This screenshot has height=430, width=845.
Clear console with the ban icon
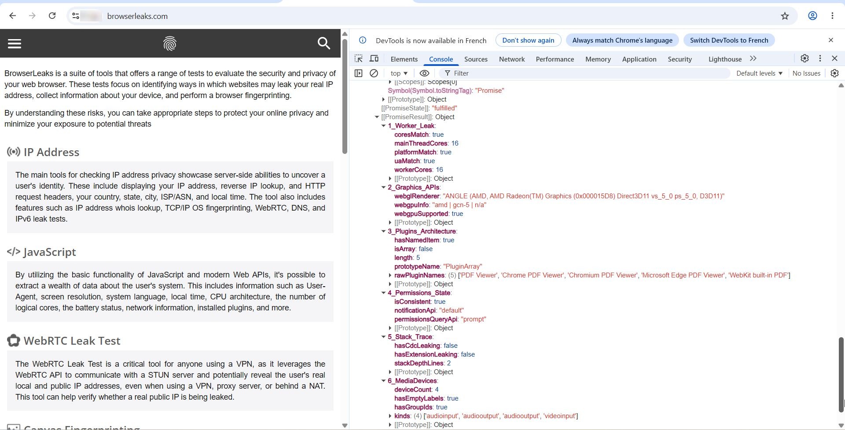[374, 73]
